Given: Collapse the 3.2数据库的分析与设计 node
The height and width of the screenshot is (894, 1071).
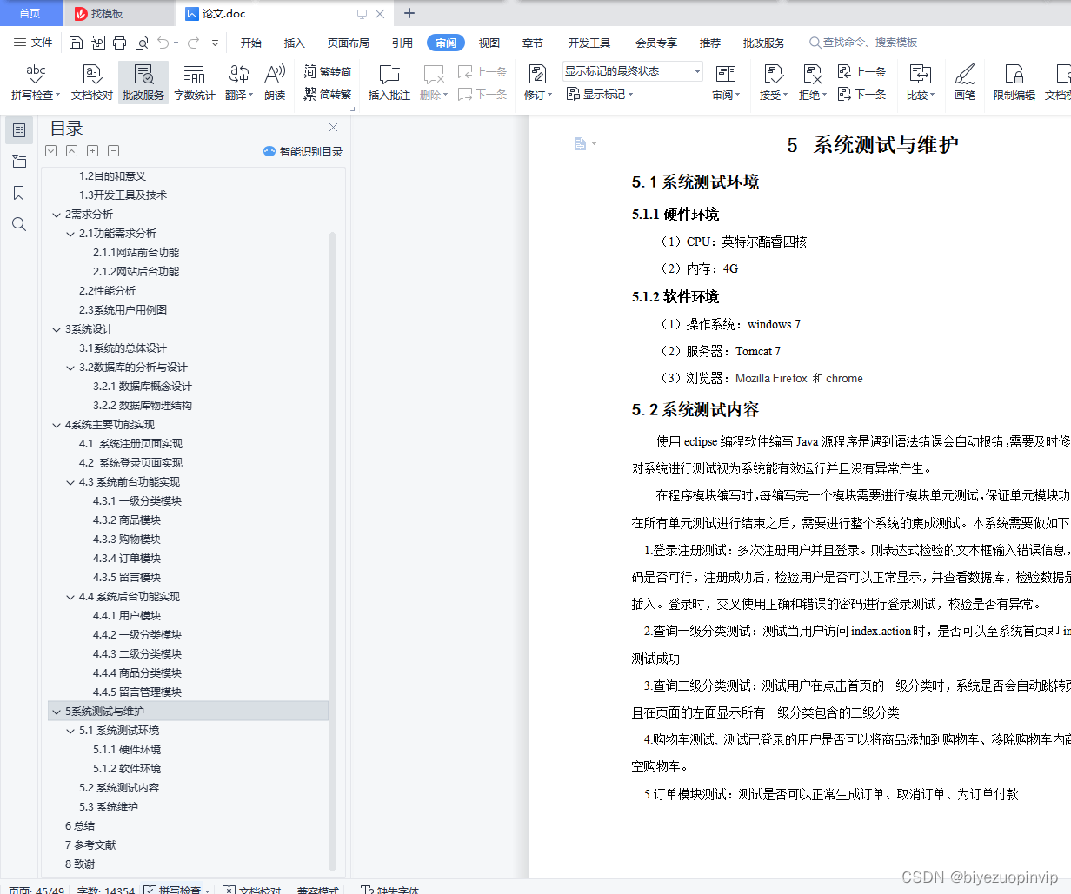Looking at the screenshot, I should pos(70,368).
